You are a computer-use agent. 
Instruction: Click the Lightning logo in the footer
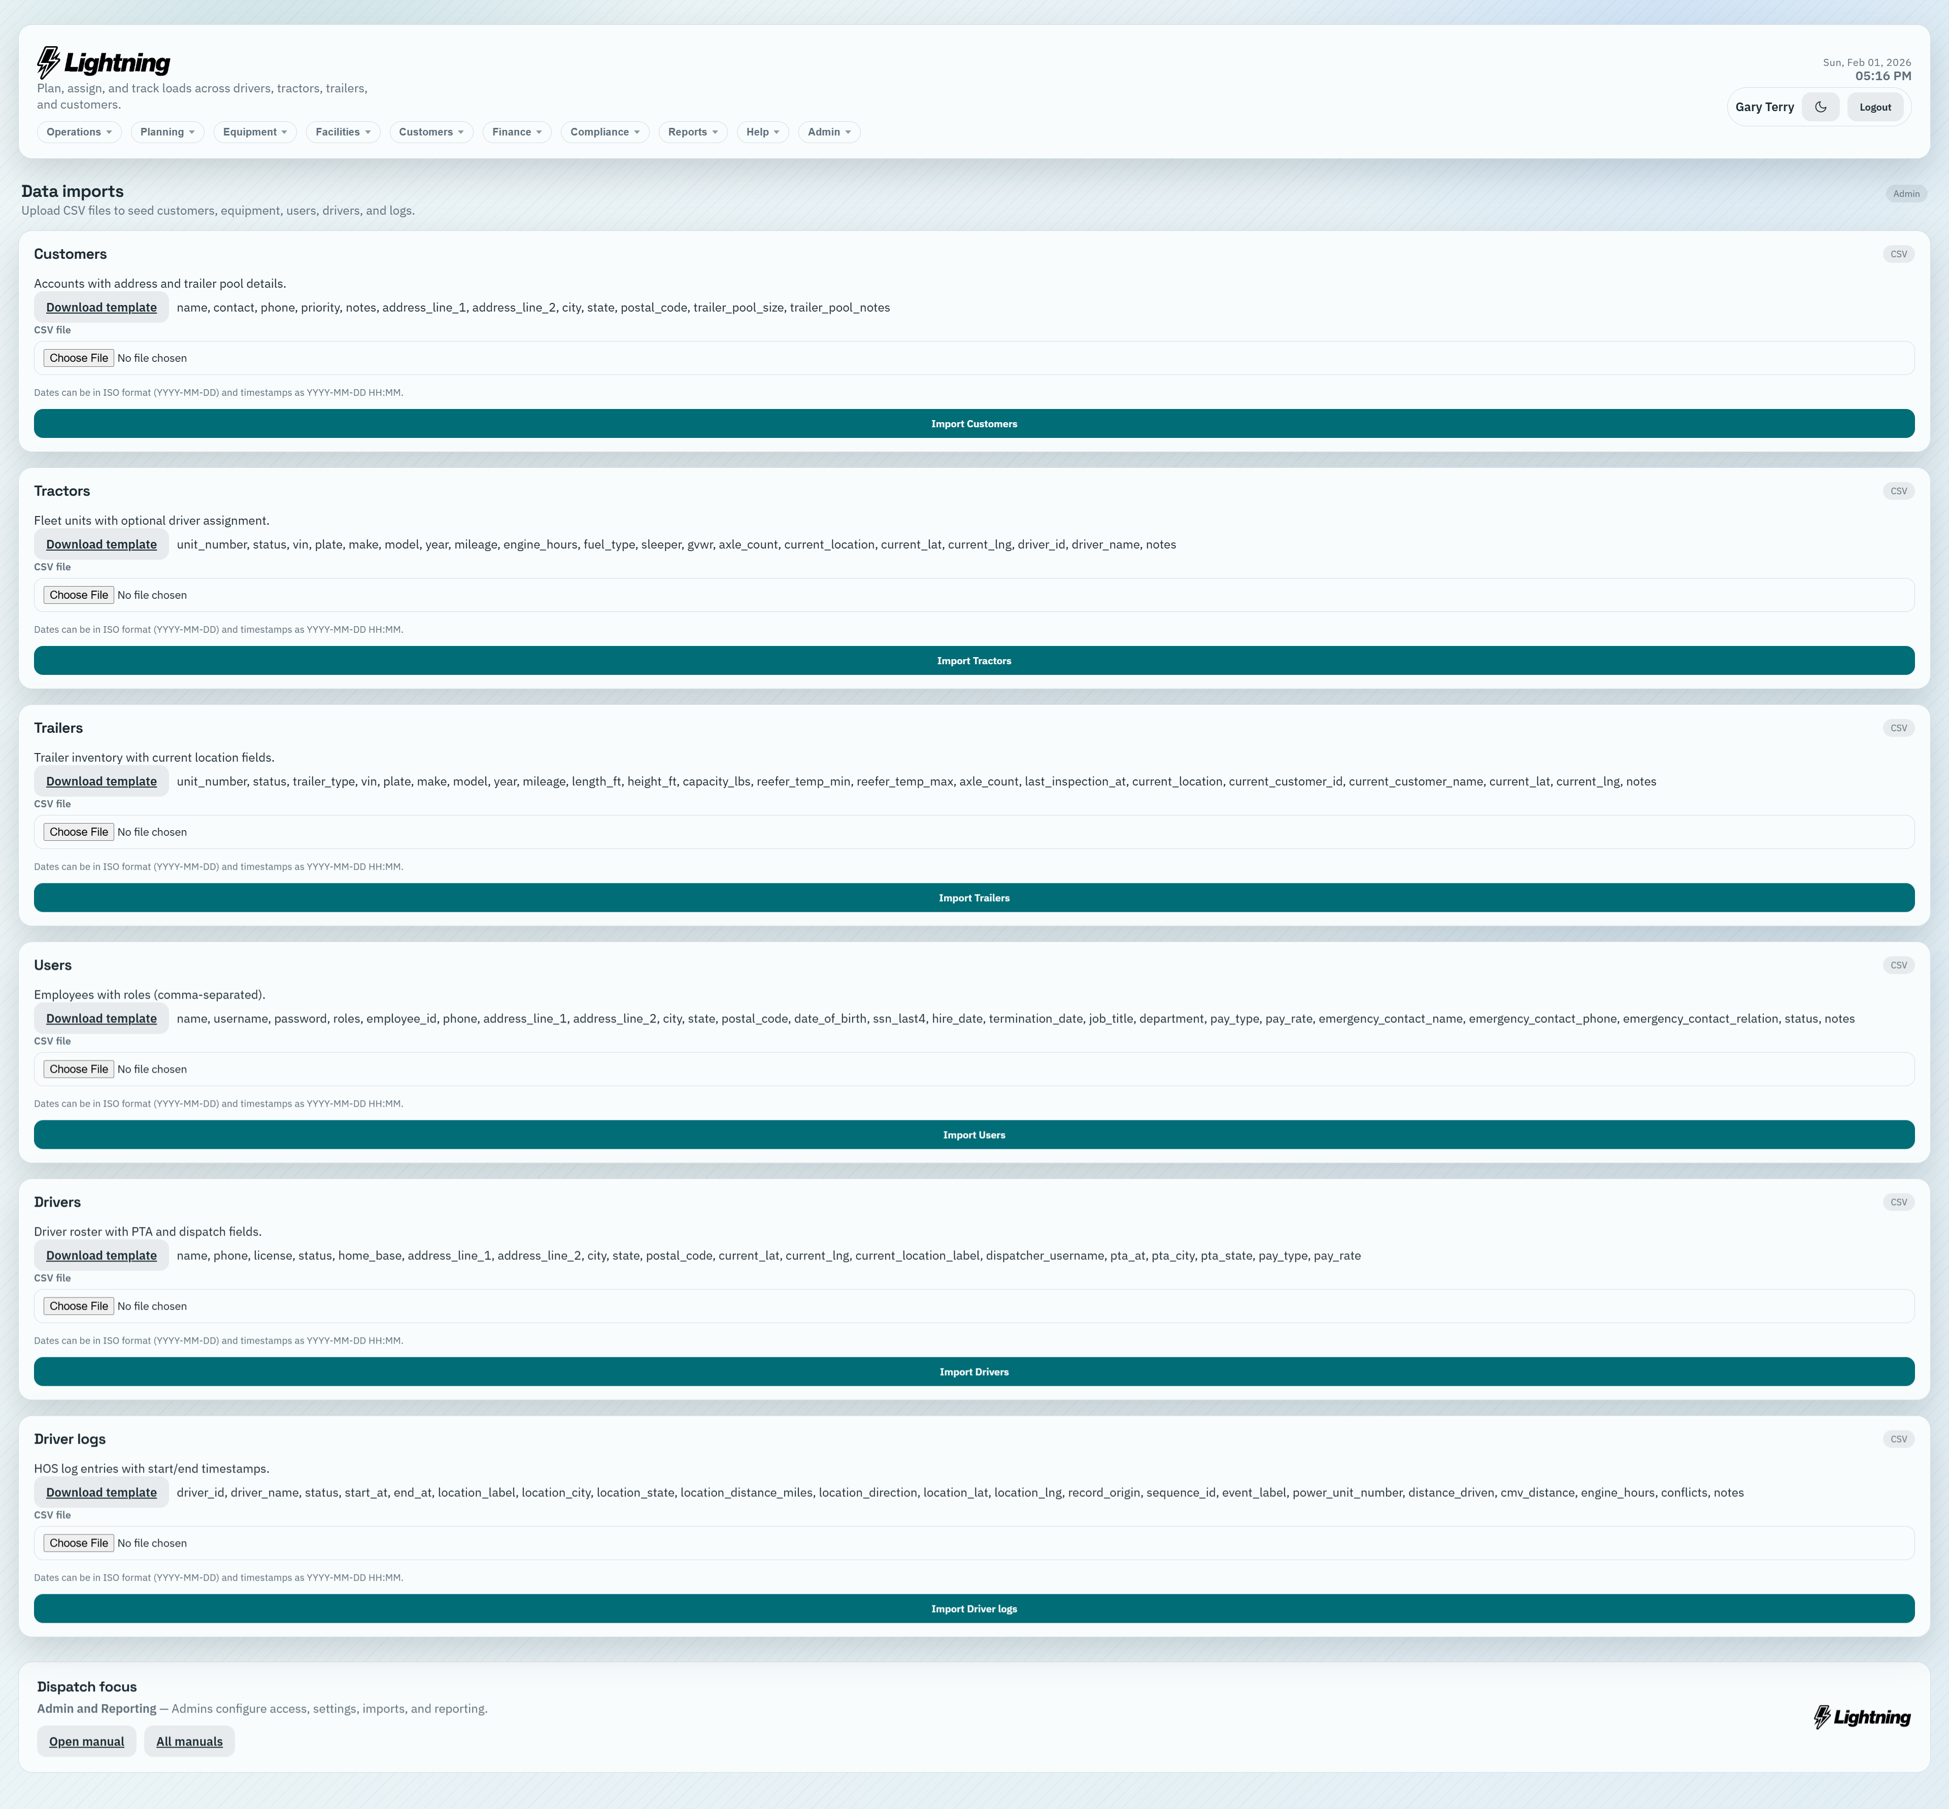pyautogui.click(x=1861, y=1717)
